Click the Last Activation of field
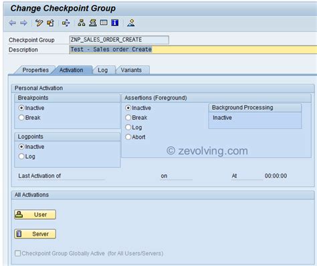The image size is (317, 266). (x=61, y=176)
